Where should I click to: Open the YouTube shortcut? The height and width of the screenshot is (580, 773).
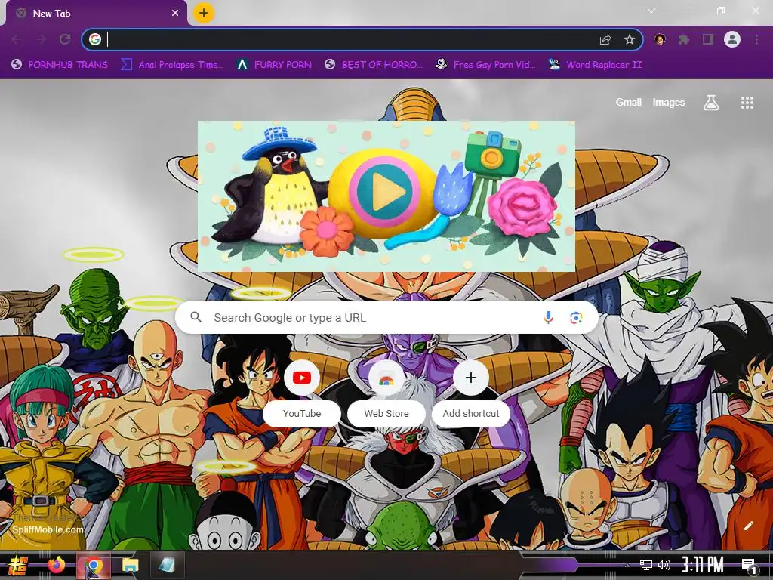(x=302, y=393)
